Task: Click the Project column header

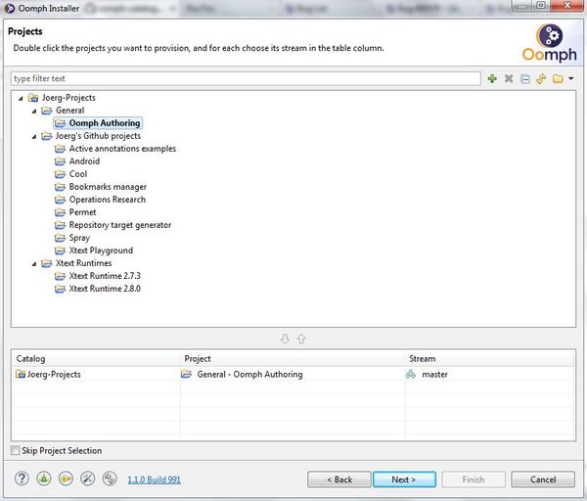Action: pyautogui.click(x=293, y=359)
